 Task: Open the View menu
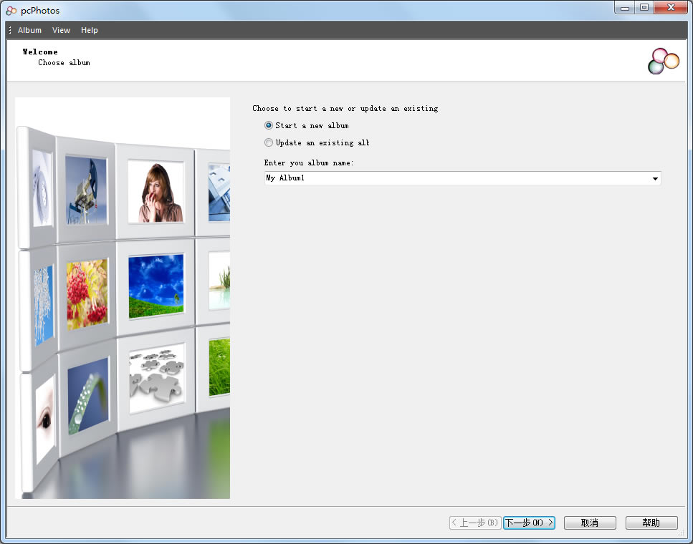(61, 30)
